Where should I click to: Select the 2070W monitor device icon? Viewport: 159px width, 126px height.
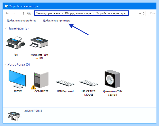coord(17,79)
